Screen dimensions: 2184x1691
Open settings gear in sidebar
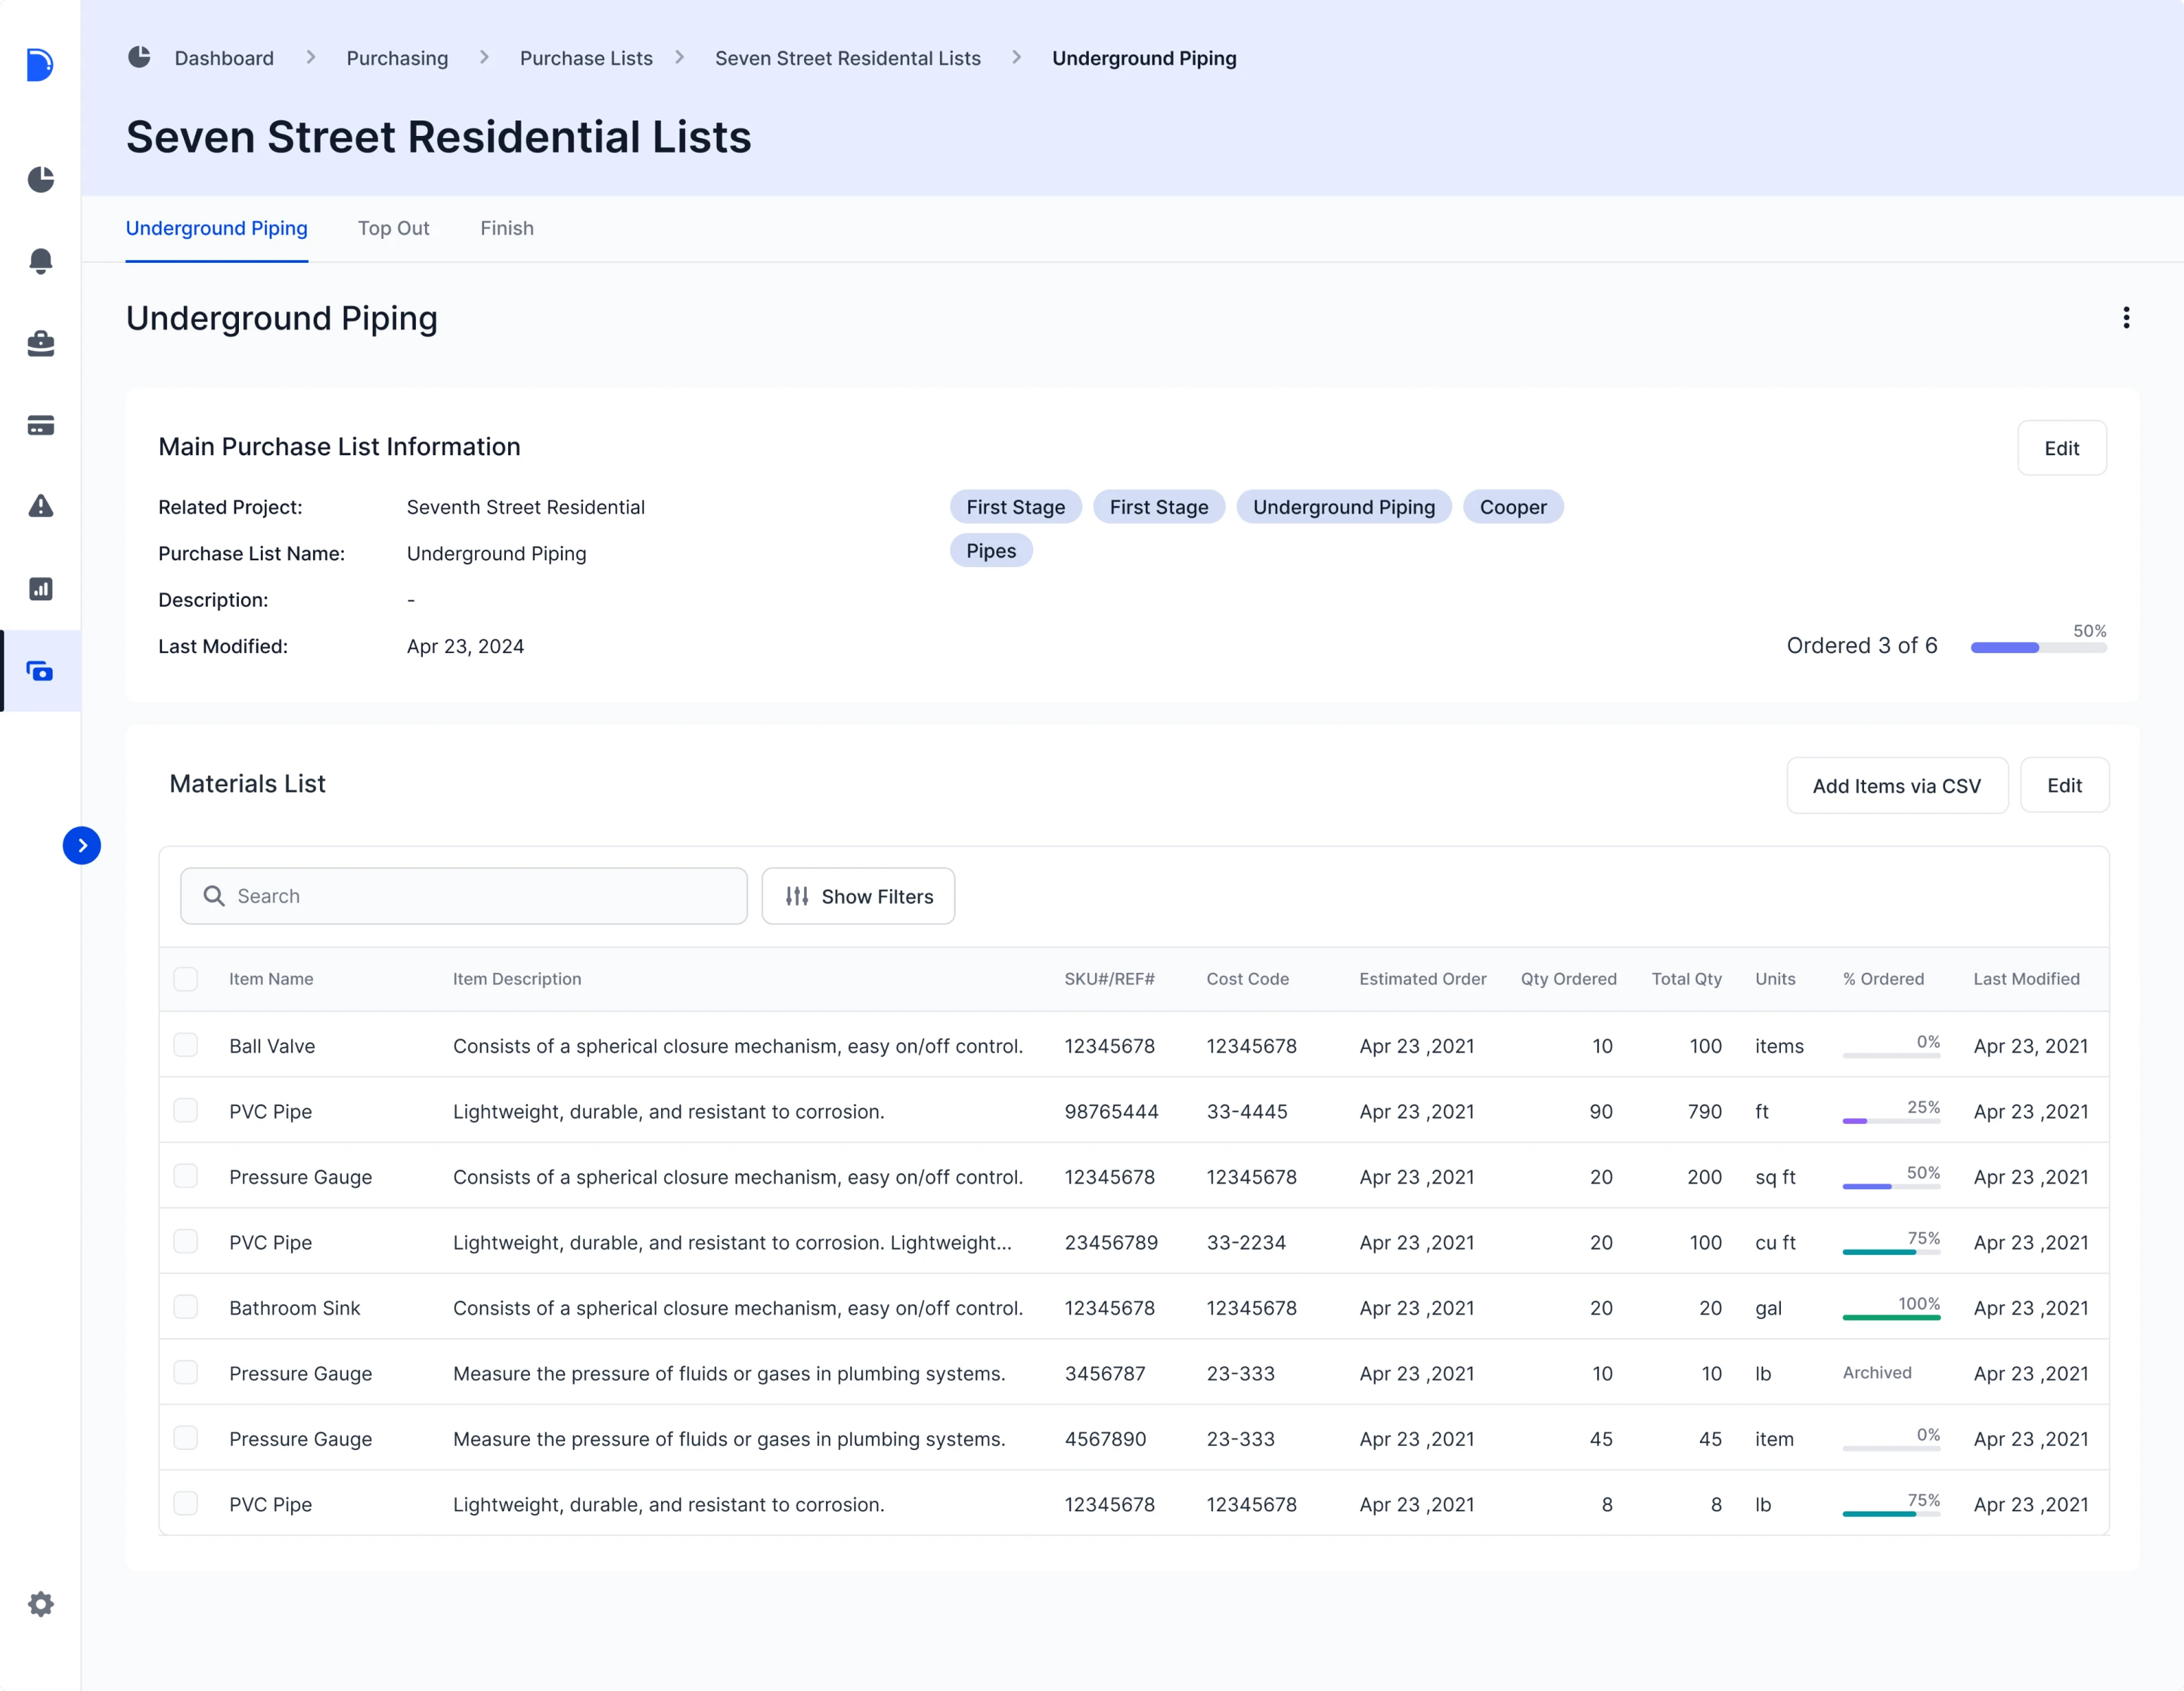pyautogui.click(x=40, y=1604)
